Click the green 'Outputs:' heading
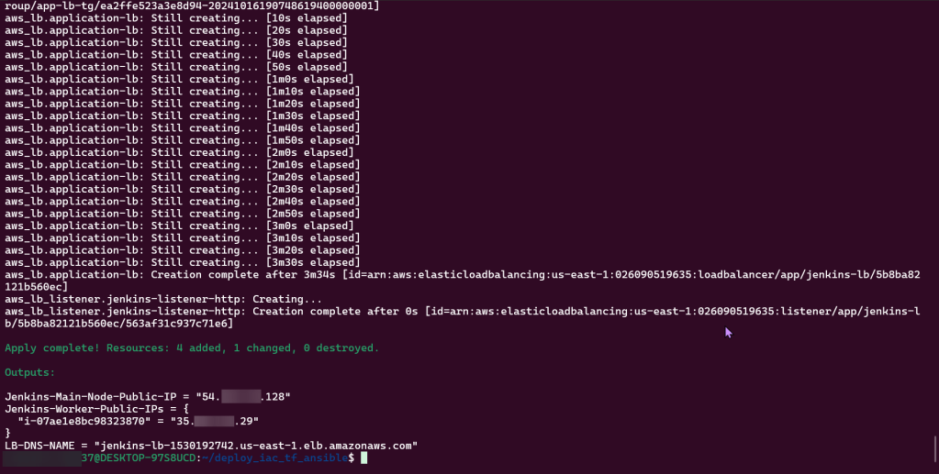This screenshot has width=939, height=474. click(29, 372)
